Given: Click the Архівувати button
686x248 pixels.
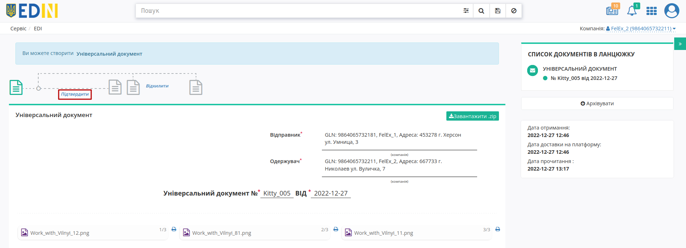Looking at the screenshot, I should click(597, 103).
